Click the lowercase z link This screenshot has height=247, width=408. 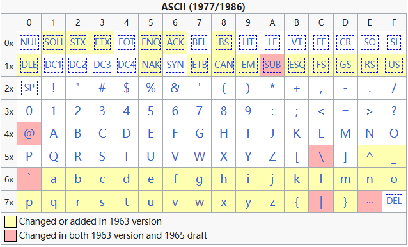click(x=272, y=202)
